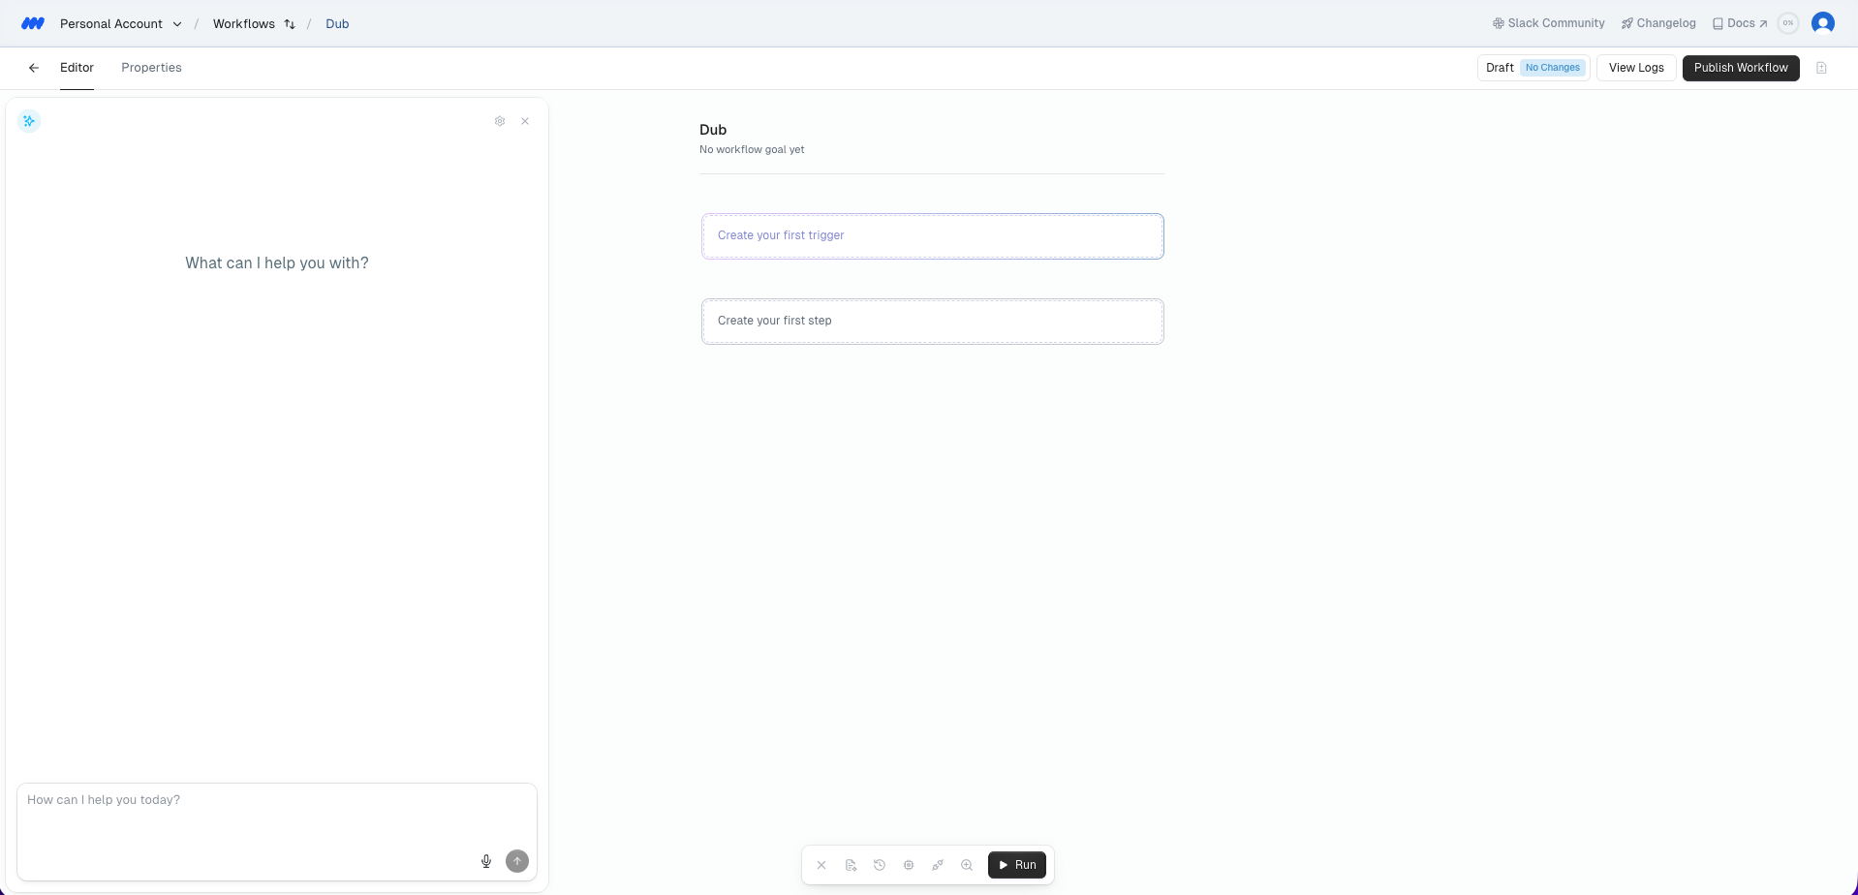Click the chip processor icon in bottom toolbar
Viewport: 1858px width, 895px height.
(x=909, y=865)
